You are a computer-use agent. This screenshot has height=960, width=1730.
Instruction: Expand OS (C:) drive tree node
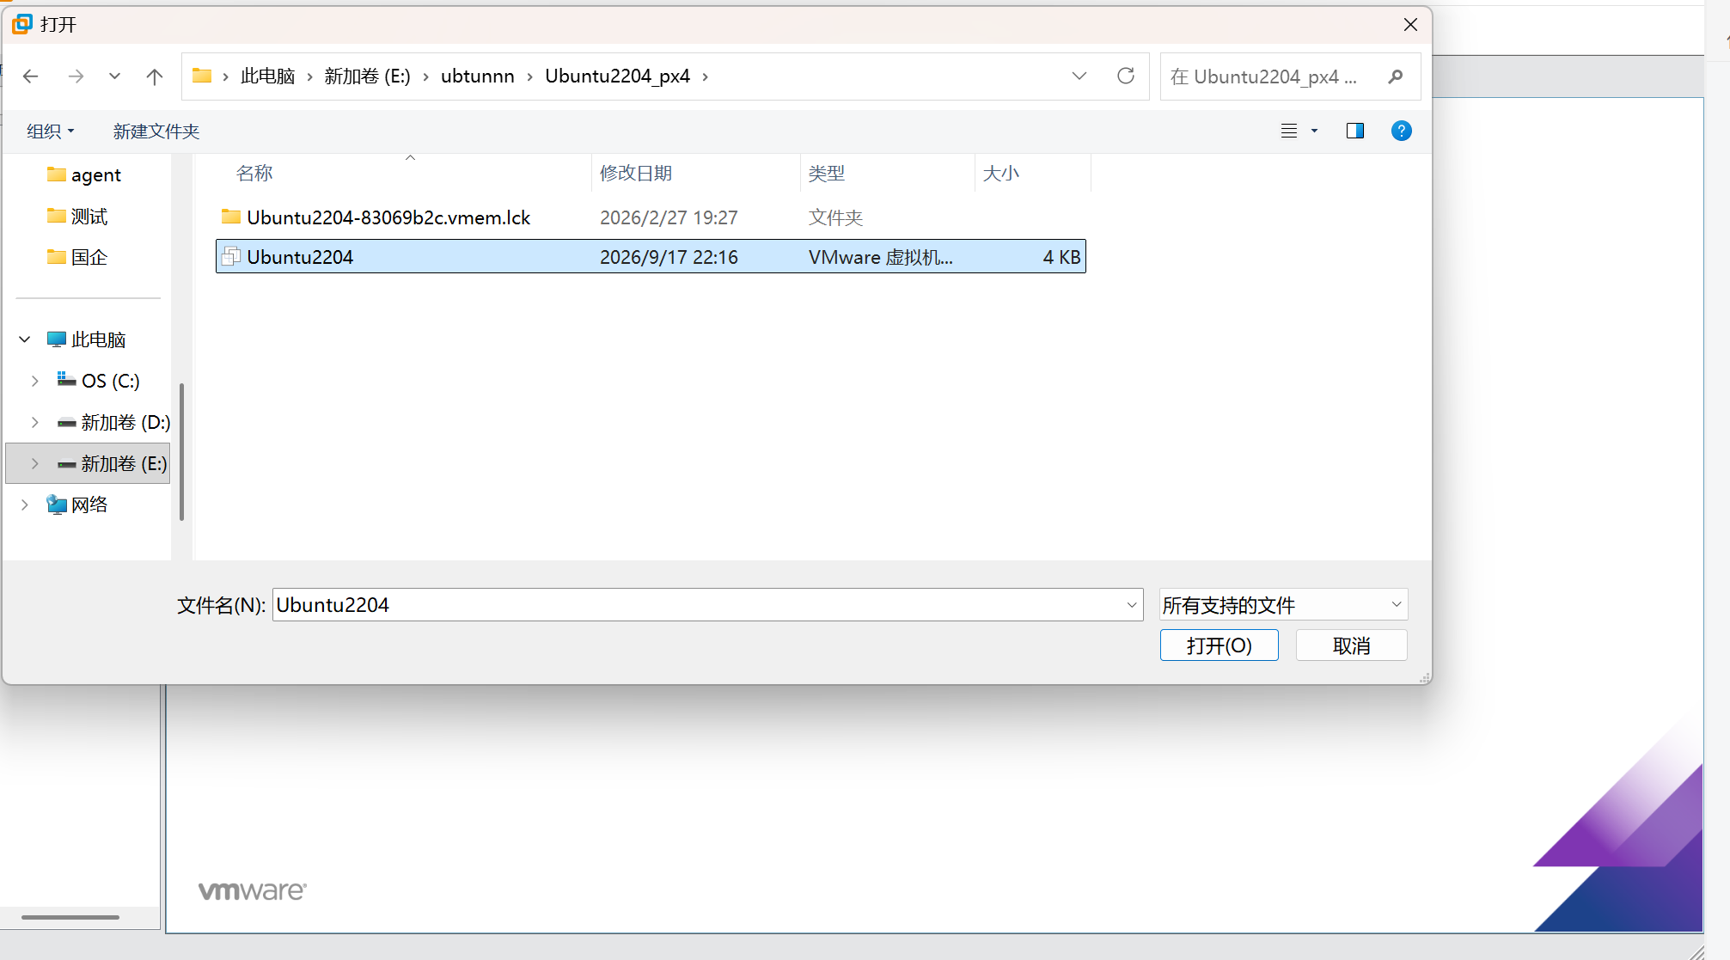coord(34,381)
